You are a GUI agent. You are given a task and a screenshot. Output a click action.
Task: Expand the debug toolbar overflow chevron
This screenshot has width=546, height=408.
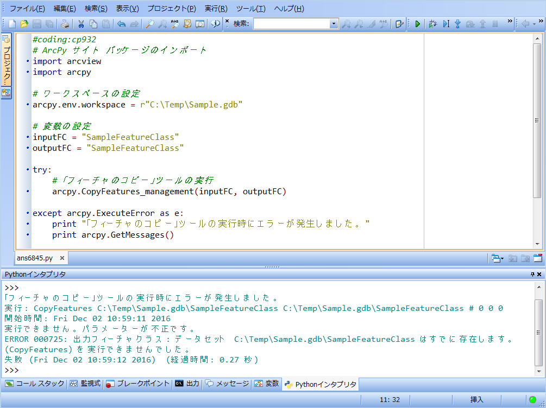pyautogui.click(x=510, y=21)
